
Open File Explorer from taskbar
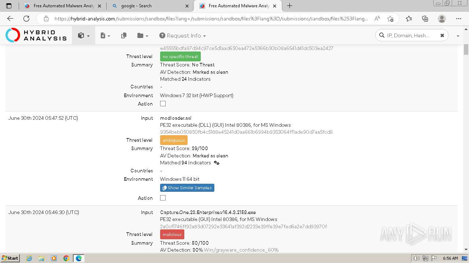coord(41,258)
